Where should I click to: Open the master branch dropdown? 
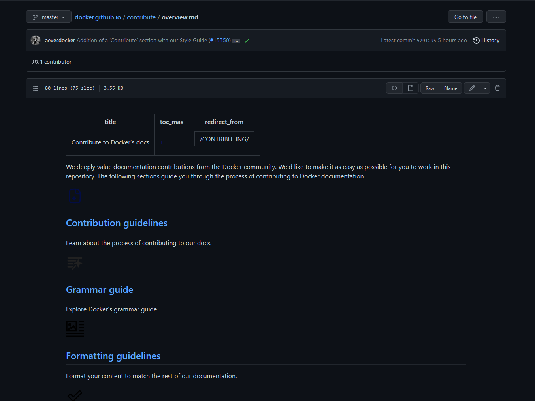49,17
